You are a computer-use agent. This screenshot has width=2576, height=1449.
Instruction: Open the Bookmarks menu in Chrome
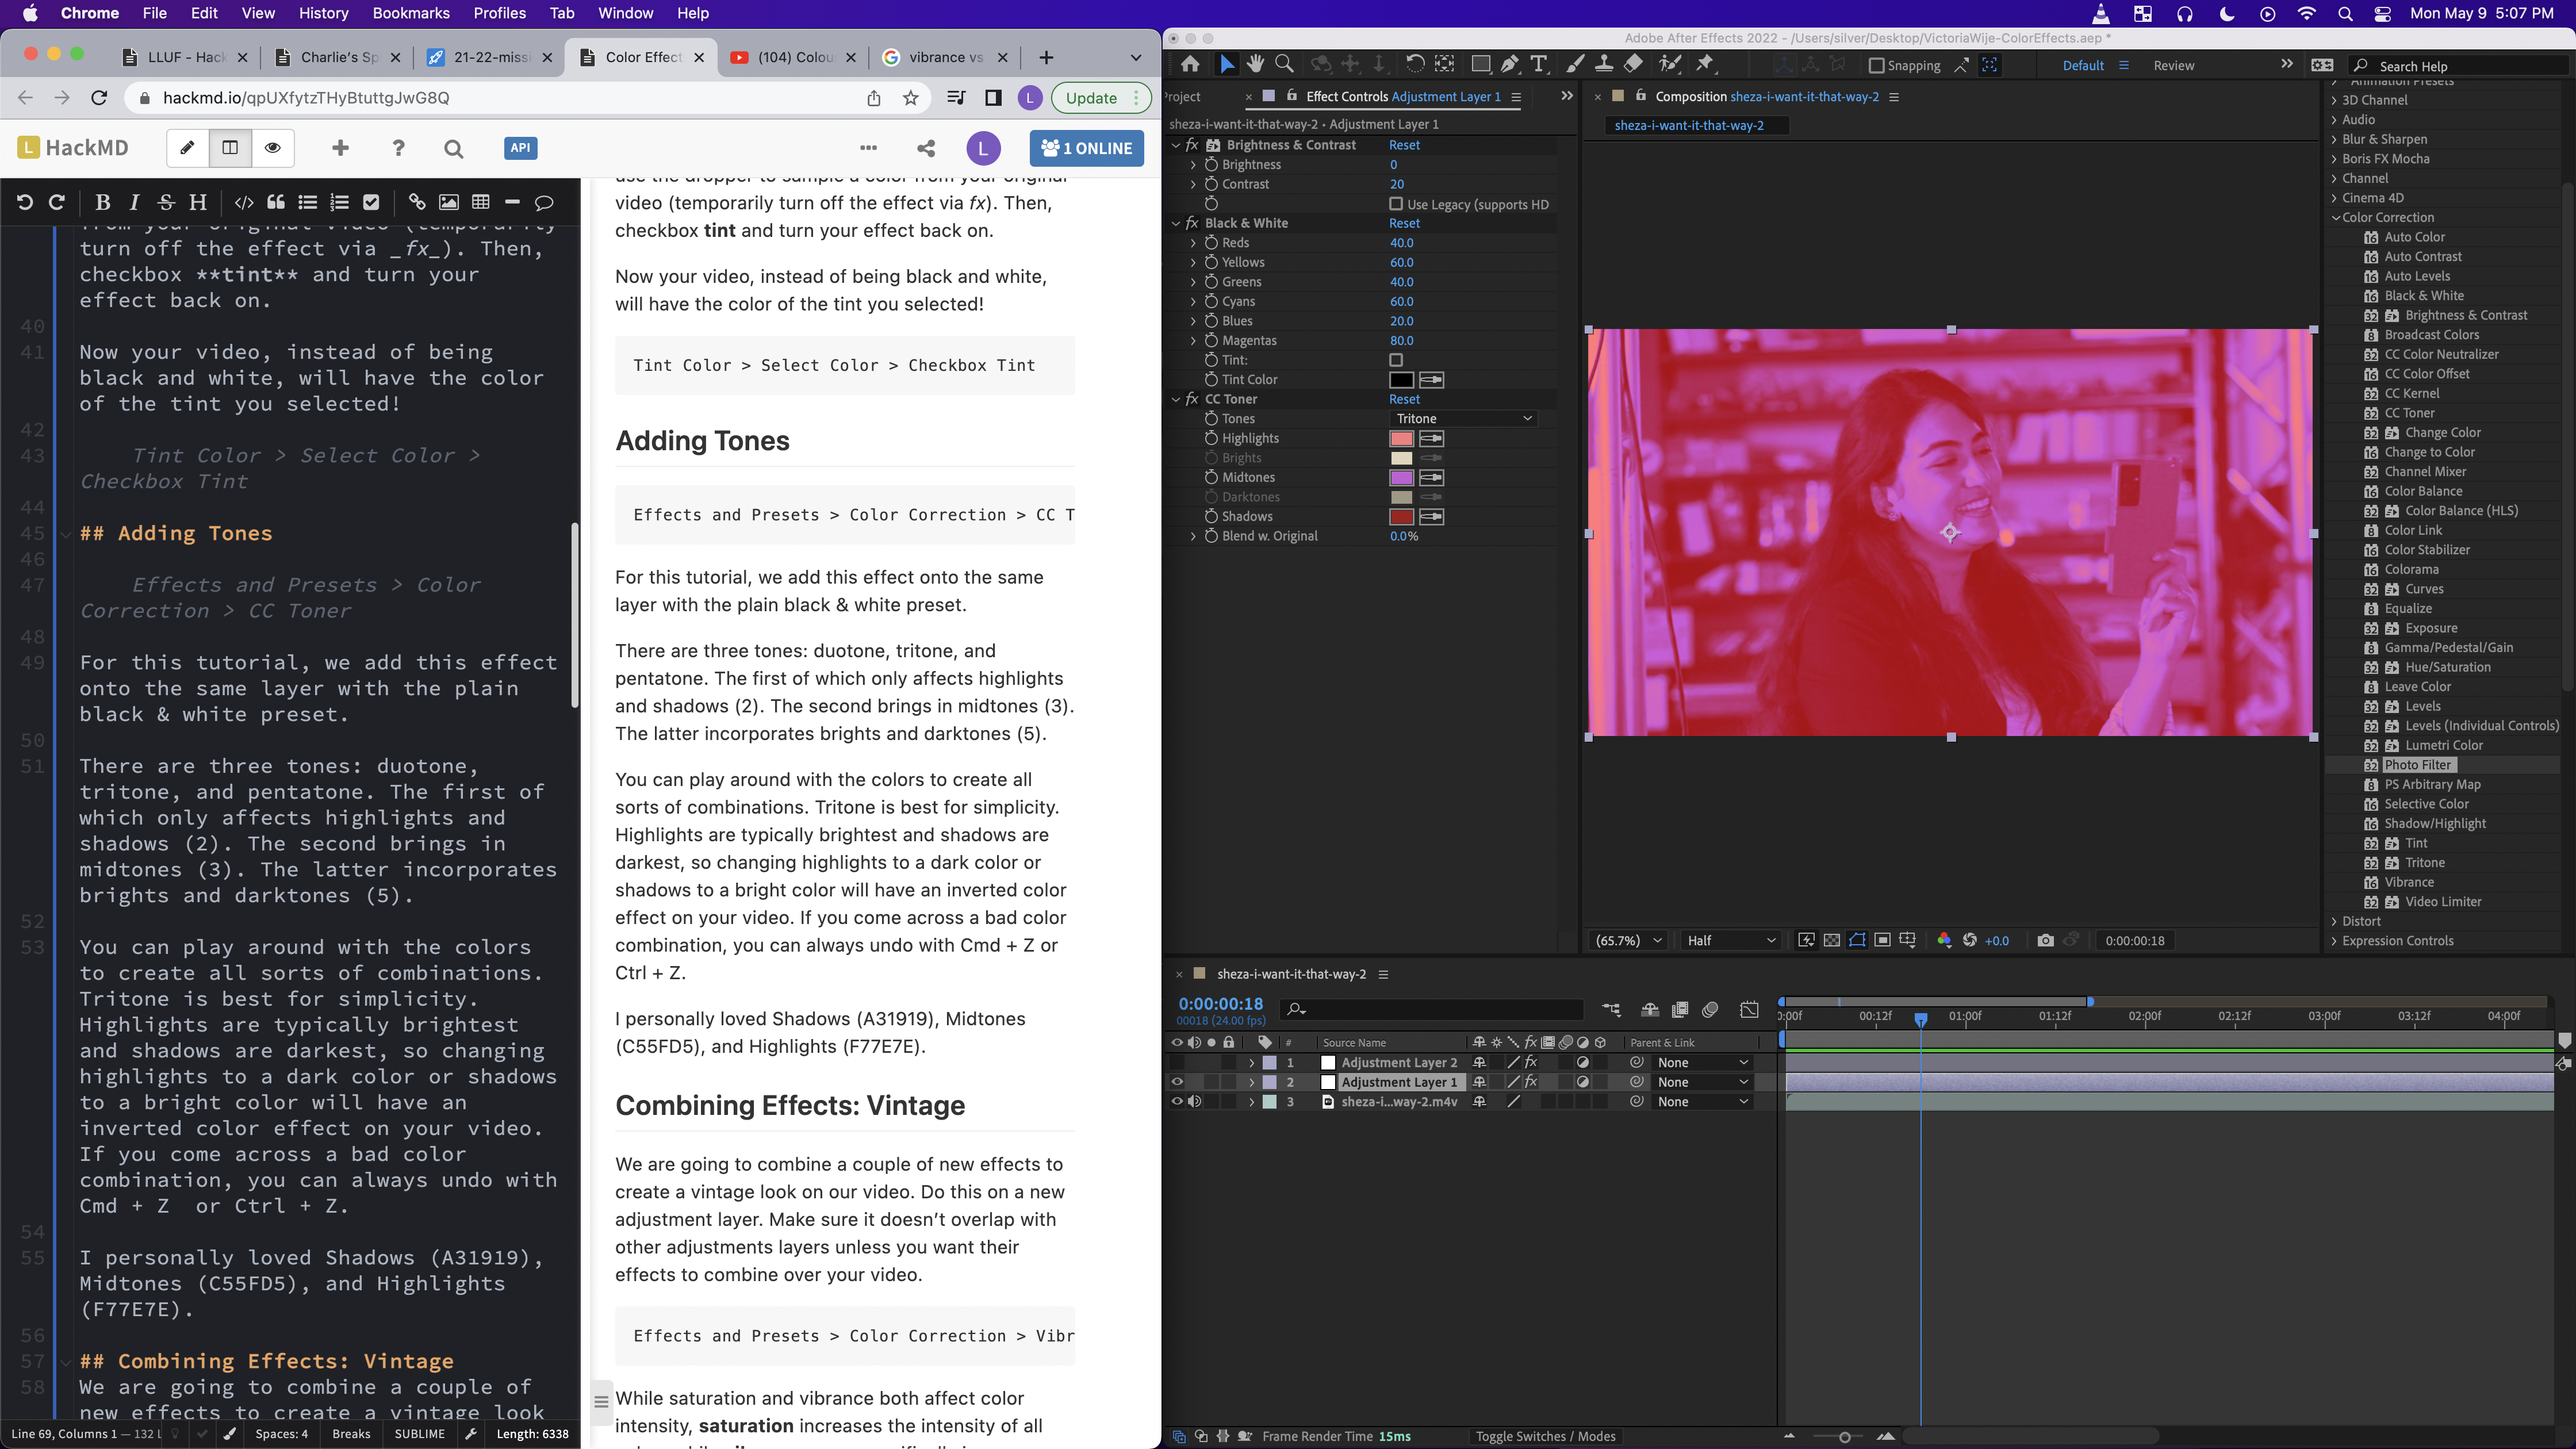click(x=410, y=13)
